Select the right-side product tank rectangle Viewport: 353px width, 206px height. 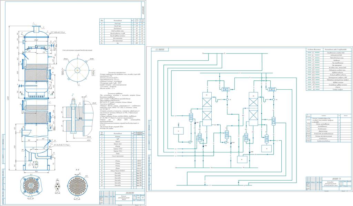click(266, 148)
